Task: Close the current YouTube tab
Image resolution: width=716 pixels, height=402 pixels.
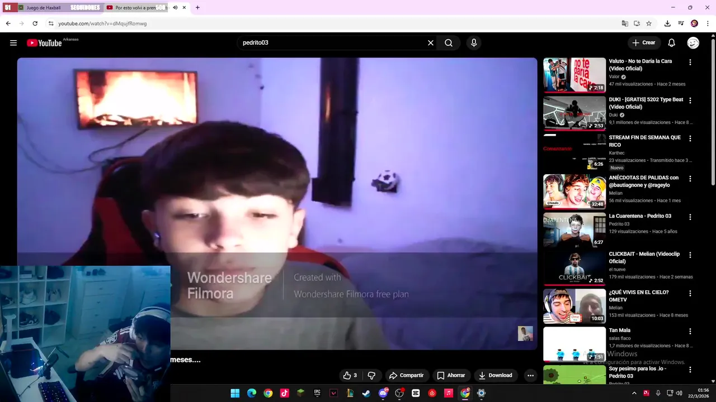Action: (x=184, y=8)
